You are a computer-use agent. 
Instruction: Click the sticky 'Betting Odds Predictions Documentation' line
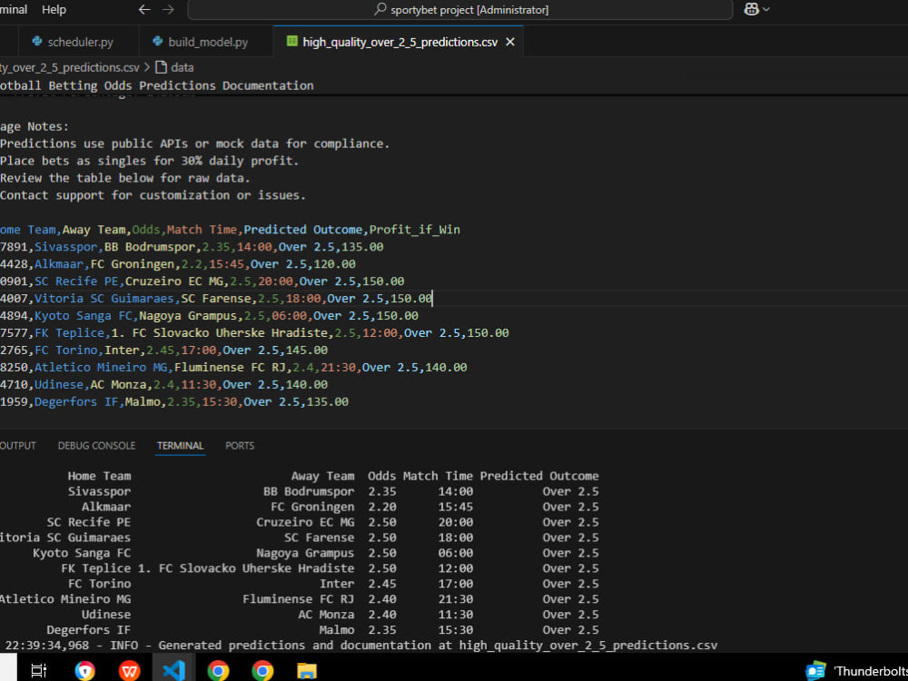tap(156, 85)
